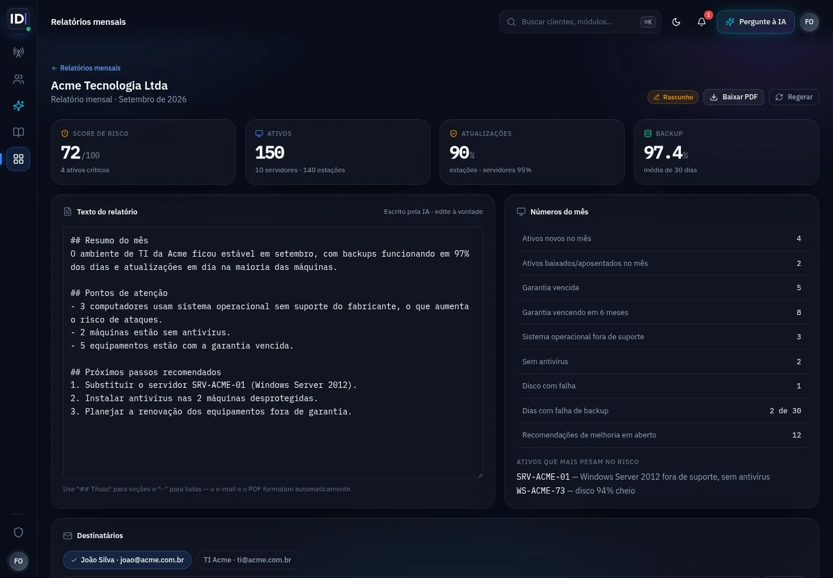Click the Ativos monitor icon
Image resolution: width=833 pixels, height=578 pixels.
(x=259, y=134)
